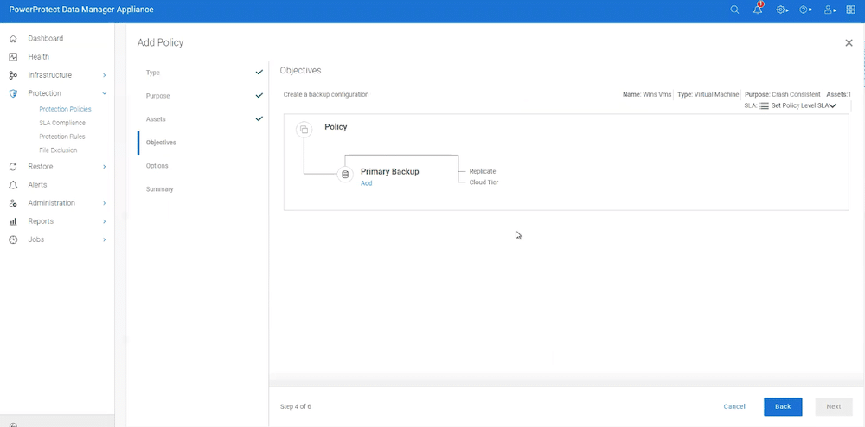Collapse the Protection menu chevron
This screenshot has height=427, width=865.
(x=105, y=93)
